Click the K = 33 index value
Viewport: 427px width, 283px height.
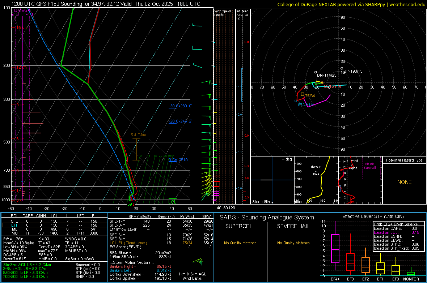(x=43, y=239)
